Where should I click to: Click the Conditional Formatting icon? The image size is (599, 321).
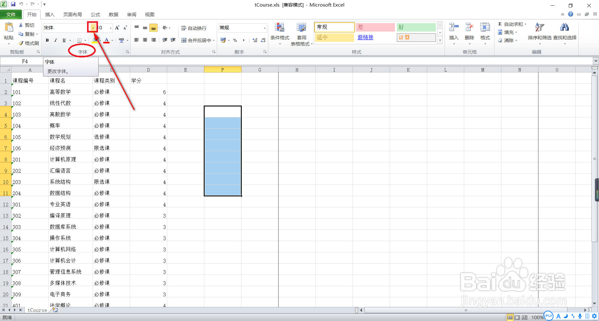280,27
